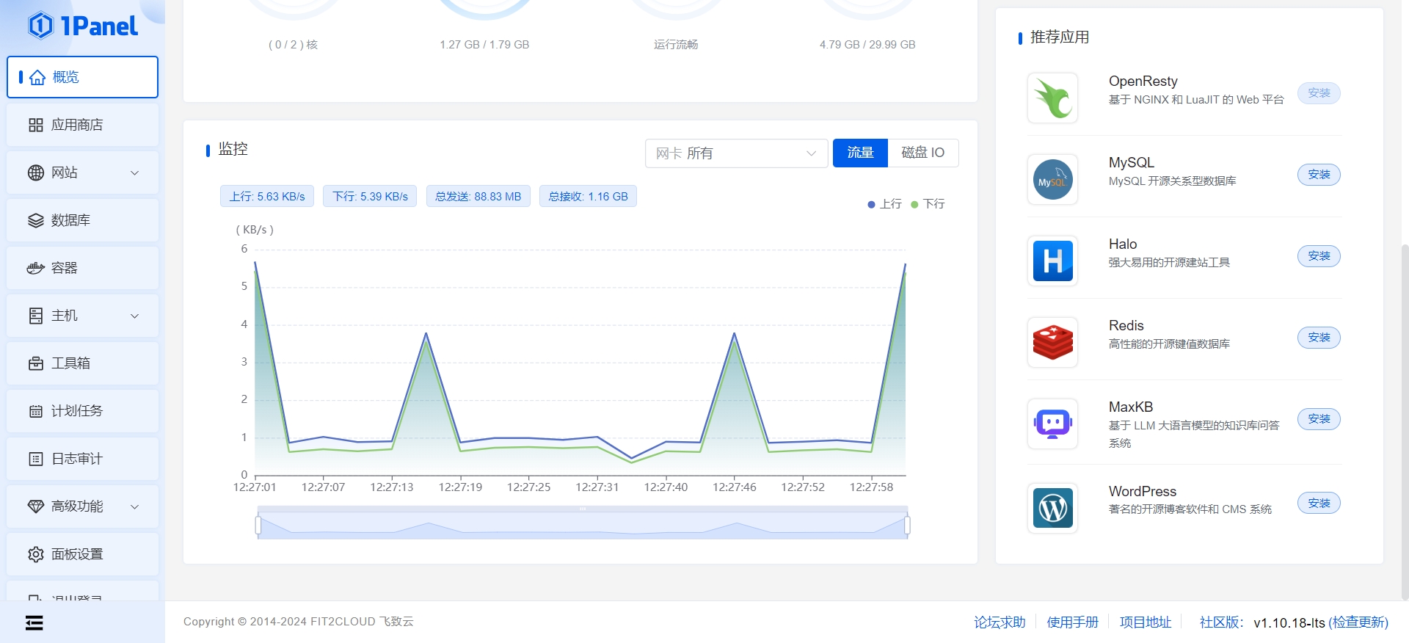1409x643 pixels.
Task: Click the 检查更新 link
Action: pyautogui.click(x=1358, y=622)
